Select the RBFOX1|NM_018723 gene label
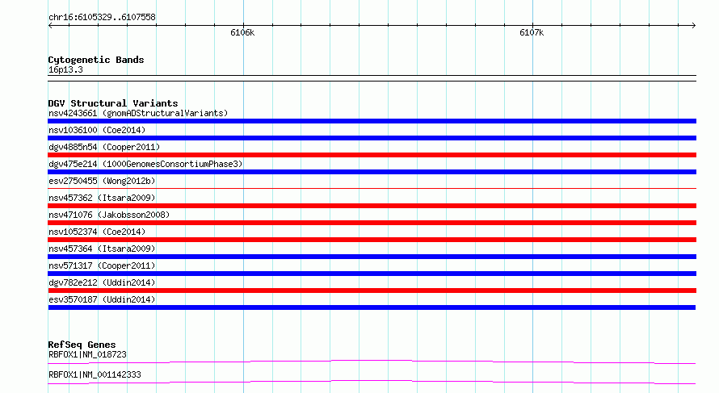The height and width of the screenshot is (393, 719). (x=87, y=354)
